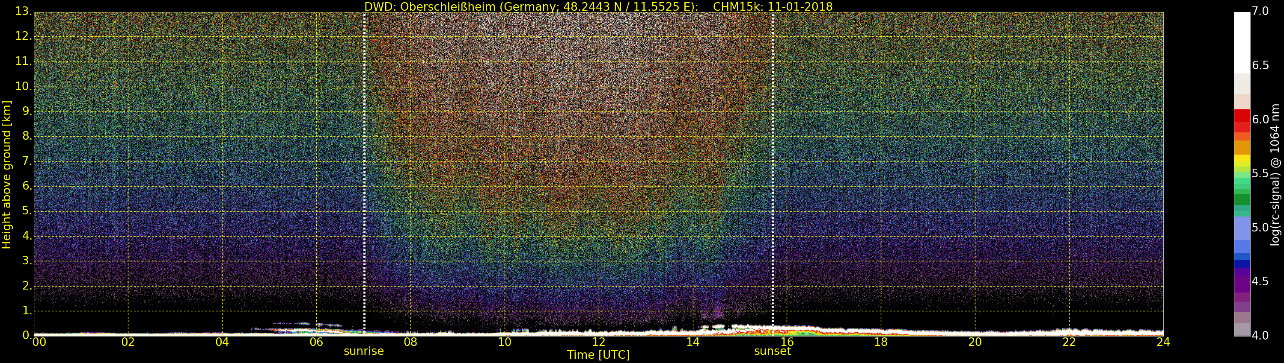This screenshot has width=1284, height=363.
Task: Click the Time [UTC] axis label
Action: (x=598, y=355)
